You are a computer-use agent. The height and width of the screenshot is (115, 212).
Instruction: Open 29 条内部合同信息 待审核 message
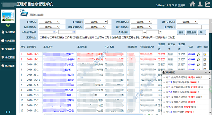183,82
